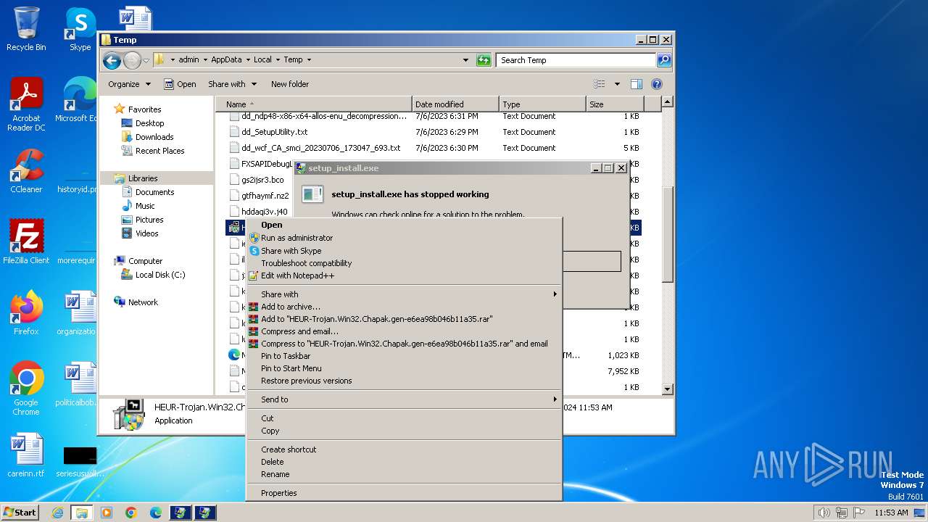Launch Acrobat Reader DC icon

pyautogui.click(x=26, y=104)
